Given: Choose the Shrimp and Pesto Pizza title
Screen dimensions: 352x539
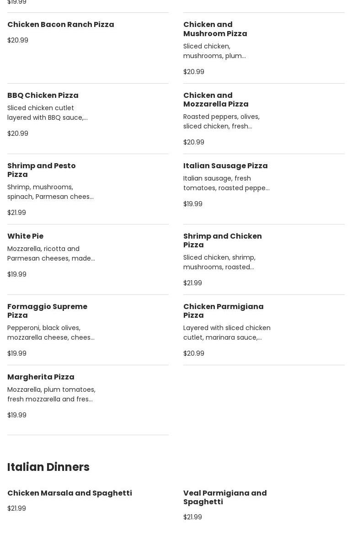Looking at the screenshot, I should 42,170.
